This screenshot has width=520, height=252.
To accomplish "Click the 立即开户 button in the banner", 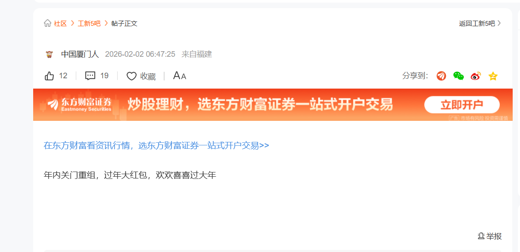I will click(462, 105).
